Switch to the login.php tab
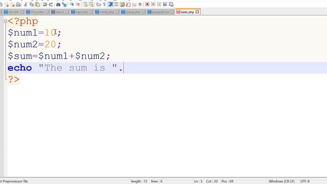This screenshot has height=184, width=327. click(x=82, y=12)
